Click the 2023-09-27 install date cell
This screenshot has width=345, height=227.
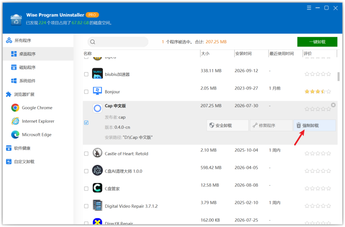[246, 88]
